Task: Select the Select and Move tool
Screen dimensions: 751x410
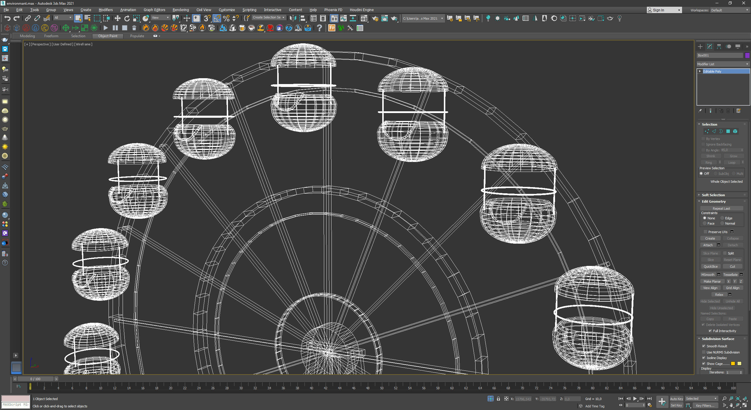Action: [117, 18]
